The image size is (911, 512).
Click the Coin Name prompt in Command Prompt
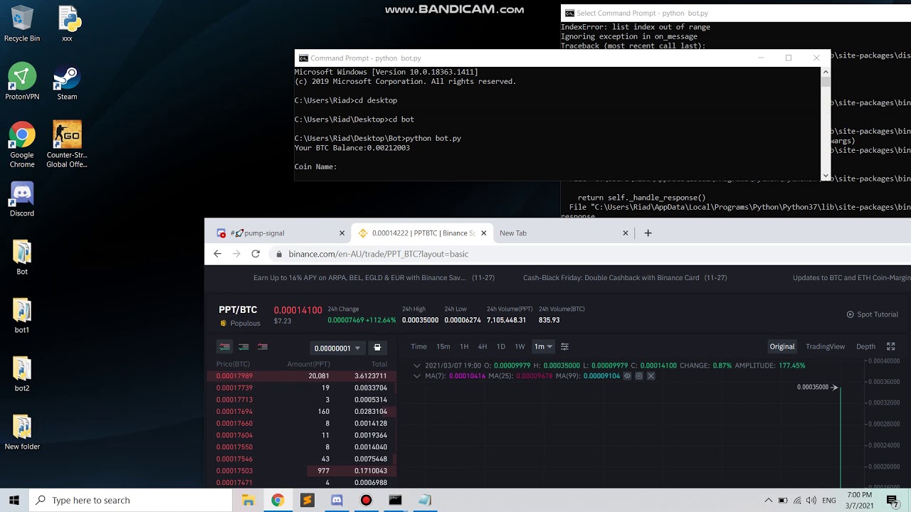pyautogui.click(x=315, y=167)
